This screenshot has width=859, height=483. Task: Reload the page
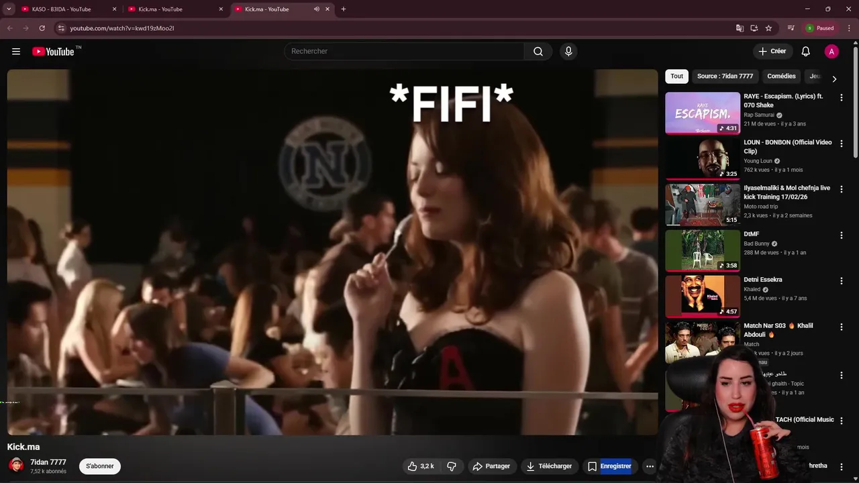(x=42, y=28)
